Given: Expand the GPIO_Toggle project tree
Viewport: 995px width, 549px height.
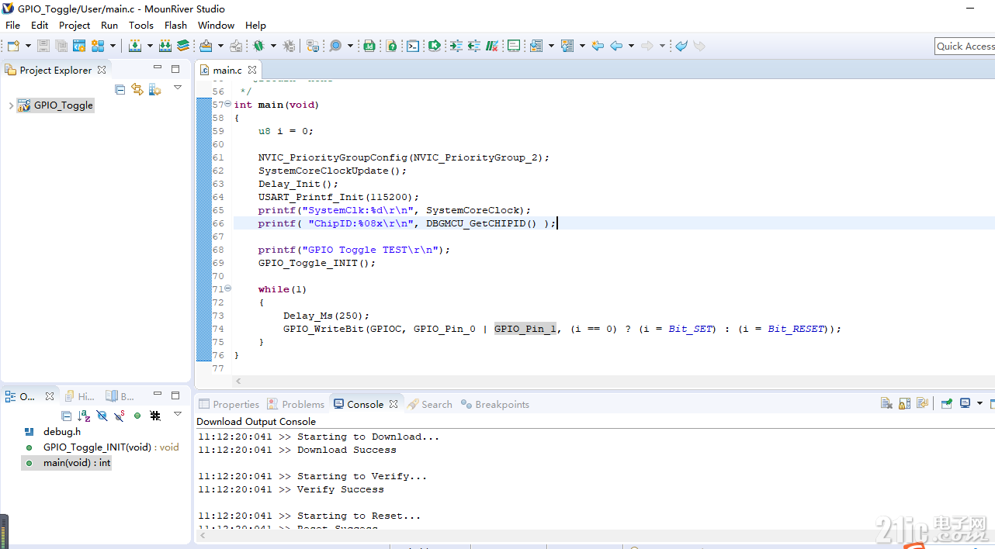Looking at the screenshot, I should (10, 105).
